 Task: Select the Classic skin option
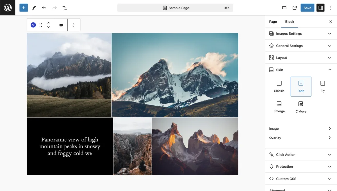pyautogui.click(x=279, y=87)
